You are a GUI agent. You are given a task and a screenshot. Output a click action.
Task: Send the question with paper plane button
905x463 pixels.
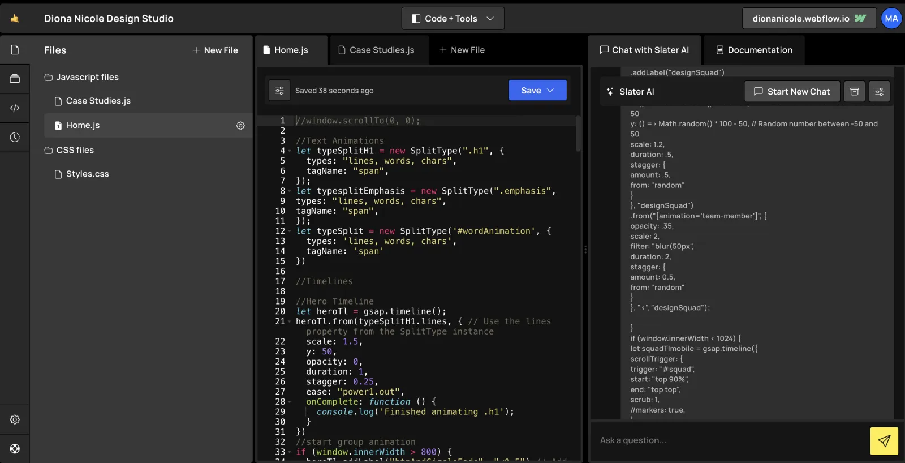884,441
